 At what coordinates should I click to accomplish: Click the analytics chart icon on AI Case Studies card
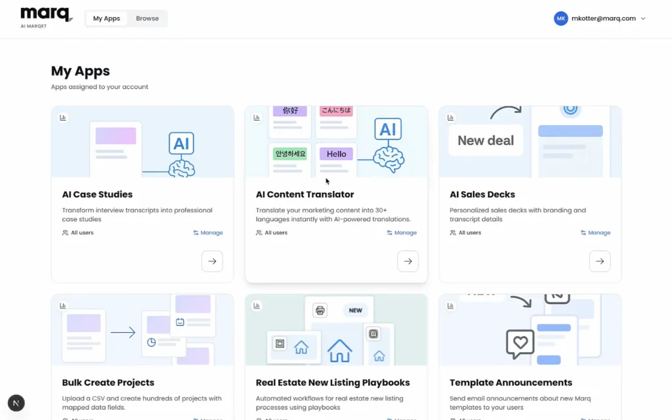(x=63, y=117)
